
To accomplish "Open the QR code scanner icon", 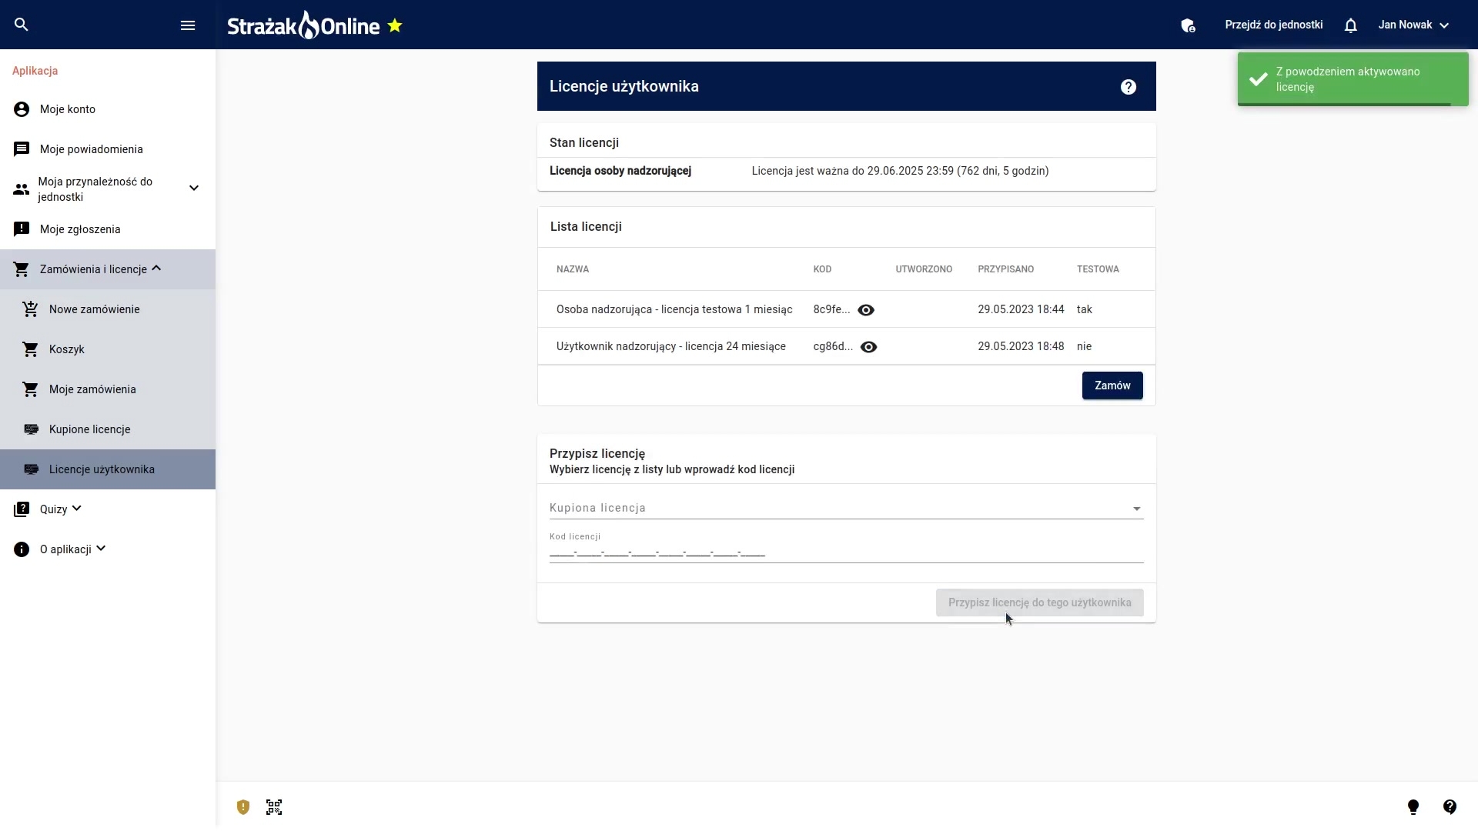I will (x=274, y=807).
